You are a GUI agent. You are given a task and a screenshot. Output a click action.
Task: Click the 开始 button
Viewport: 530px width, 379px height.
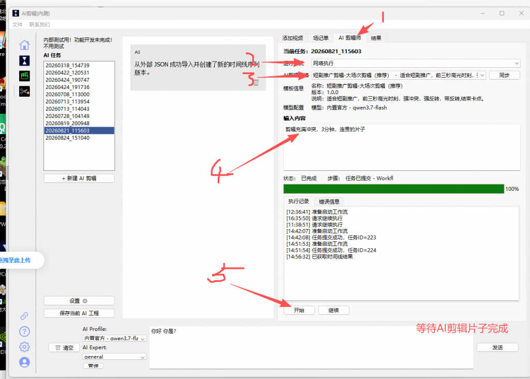(299, 310)
